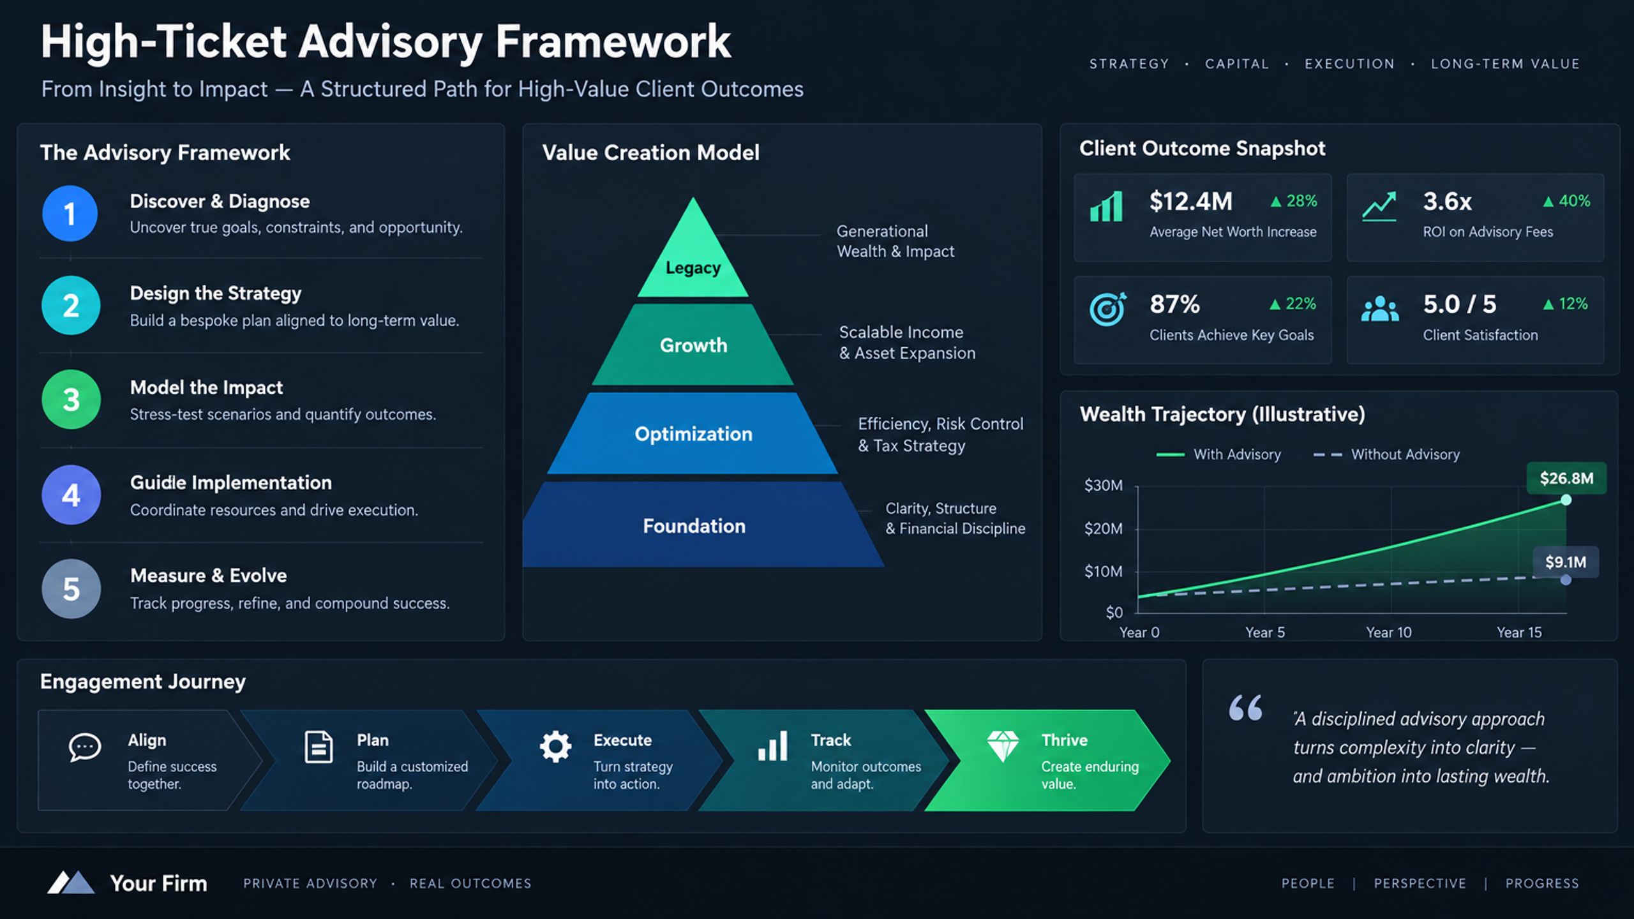The image size is (1634, 919).
Task: Click the $26.8M chart data label
Action: (x=1566, y=478)
